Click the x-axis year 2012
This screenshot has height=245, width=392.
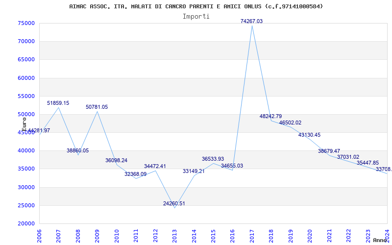[x=155, y=236]
